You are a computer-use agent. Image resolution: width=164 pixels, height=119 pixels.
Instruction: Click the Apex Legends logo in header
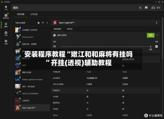click(x=55, y=23)
